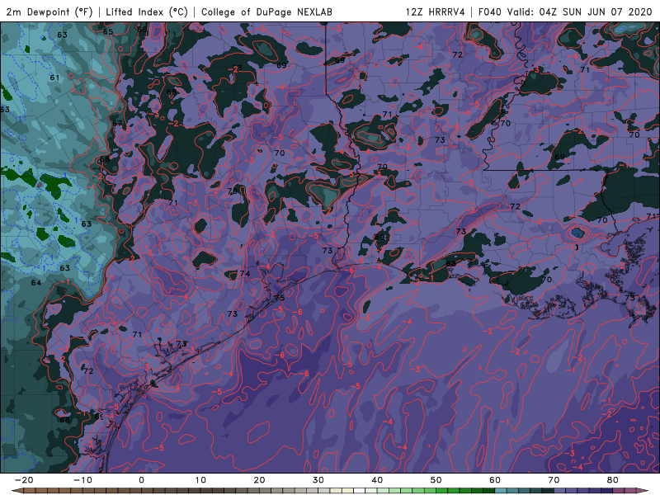Click the 70 label on the color scale
The image size is (660, 495).
tap(554, 480)
